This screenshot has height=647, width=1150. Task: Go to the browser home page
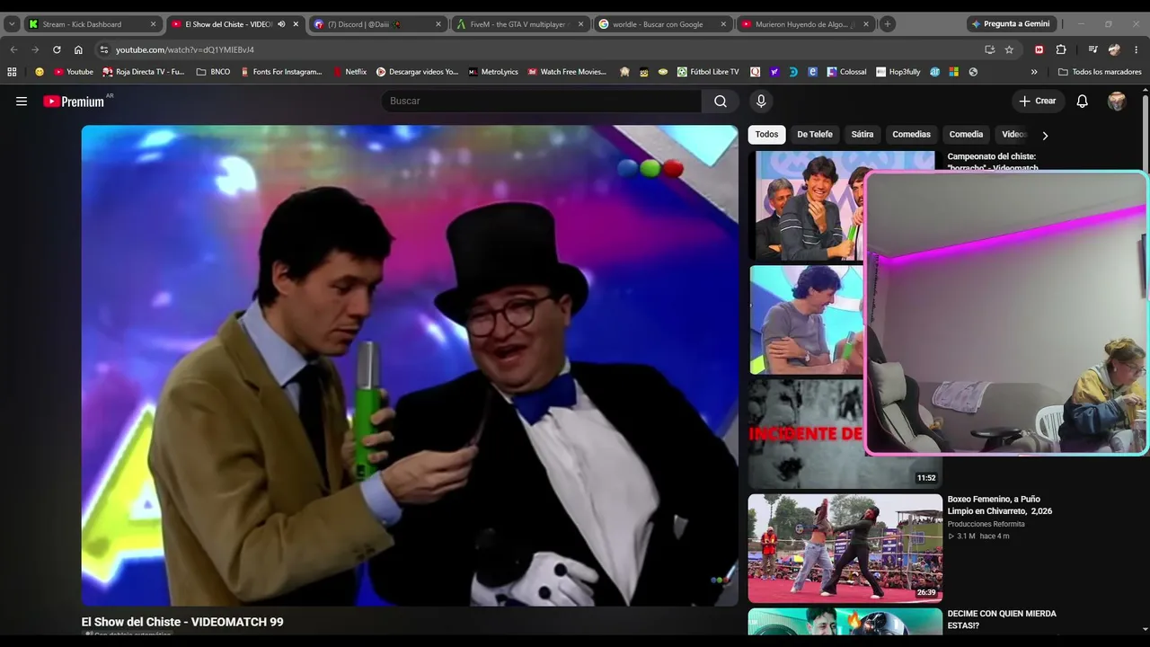tap(78, 49)
